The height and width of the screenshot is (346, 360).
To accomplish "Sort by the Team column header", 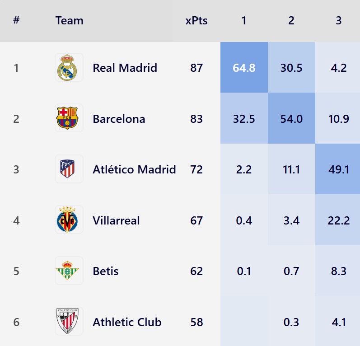I will 70,20.
